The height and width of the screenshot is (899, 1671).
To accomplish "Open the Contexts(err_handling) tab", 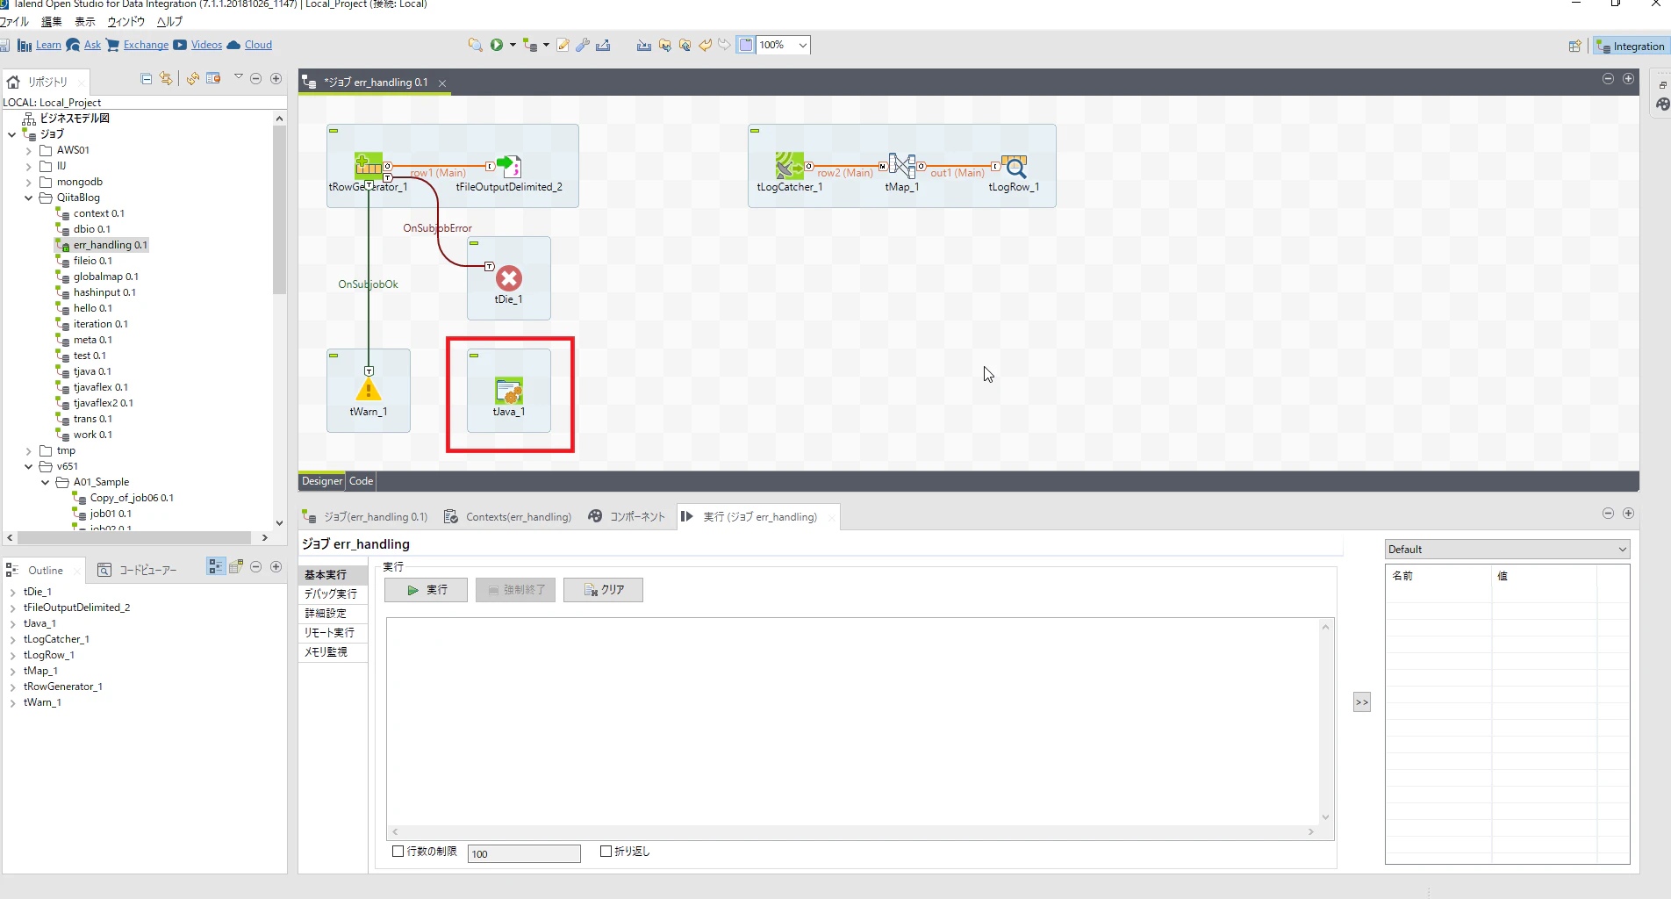I will [508, 517].
